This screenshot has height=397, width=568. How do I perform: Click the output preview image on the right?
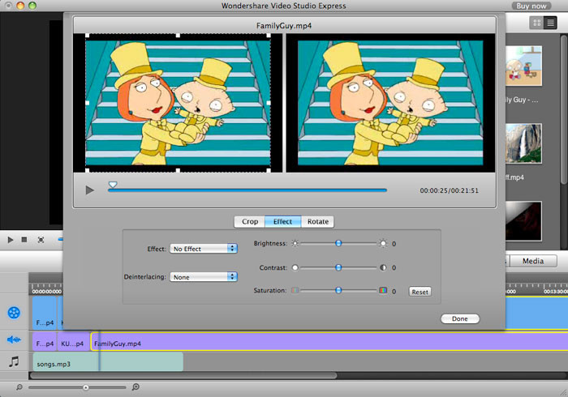coord(390,103)
